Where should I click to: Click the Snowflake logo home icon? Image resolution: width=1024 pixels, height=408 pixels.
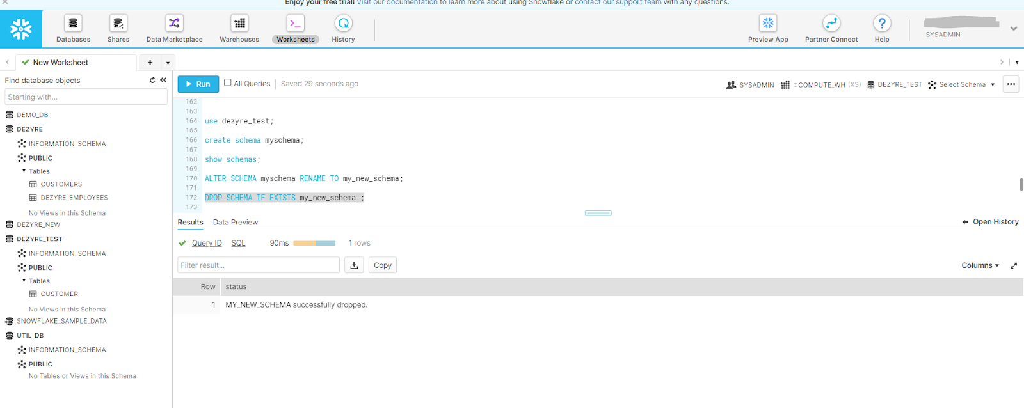[x=21, y=29]
